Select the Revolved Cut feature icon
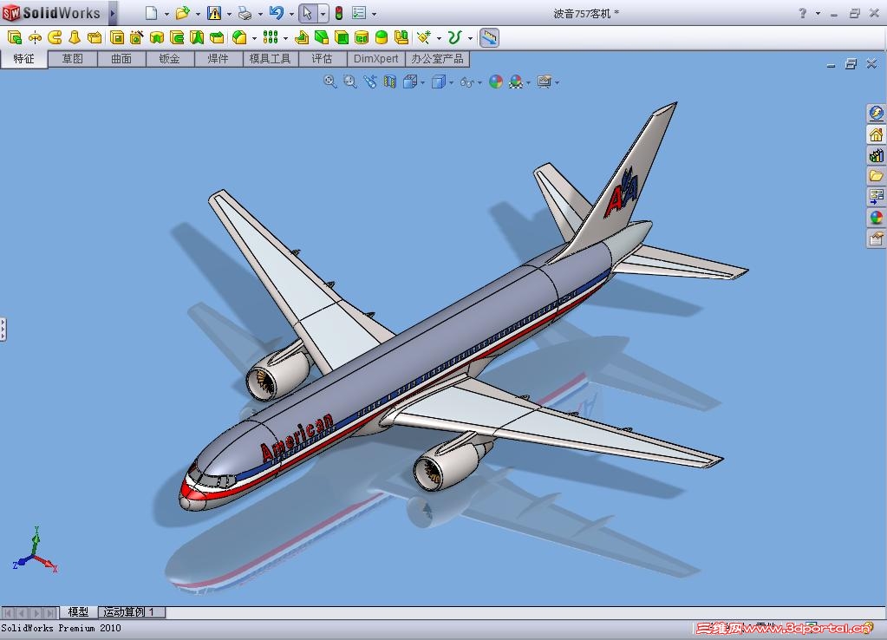This screenshot has height=640, width=887. (157, 38)
